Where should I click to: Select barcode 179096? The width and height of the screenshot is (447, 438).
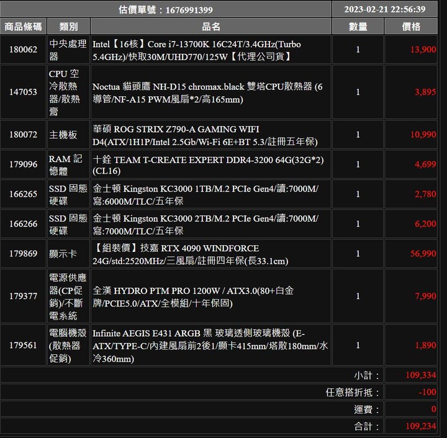tap(23, 164)
